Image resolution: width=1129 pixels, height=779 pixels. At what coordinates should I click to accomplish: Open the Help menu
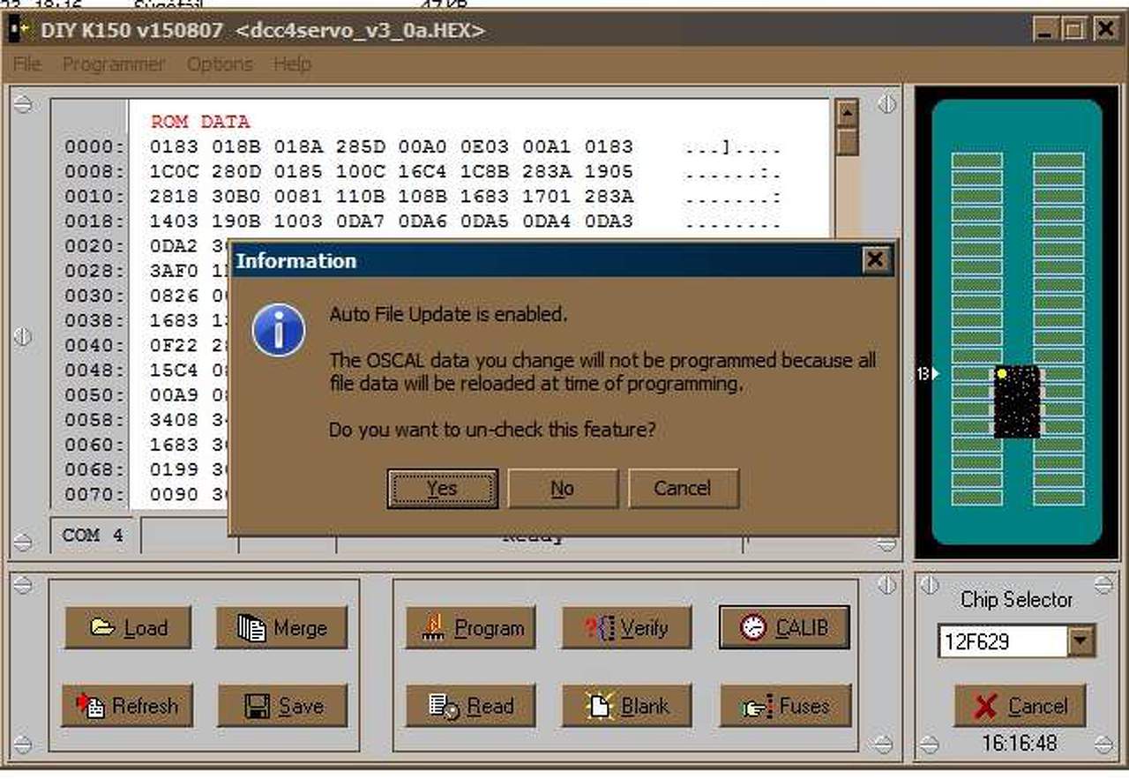[292, 64]
